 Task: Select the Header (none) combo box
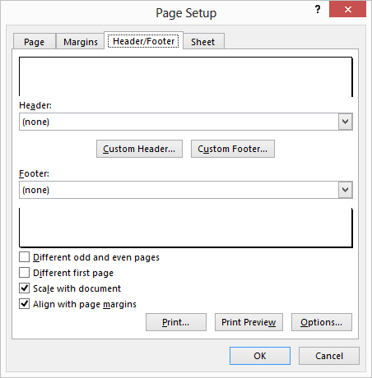pos(186,122)
